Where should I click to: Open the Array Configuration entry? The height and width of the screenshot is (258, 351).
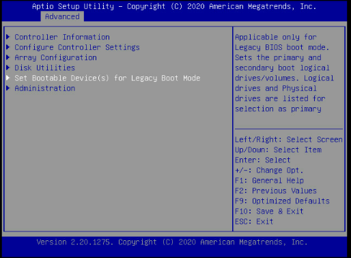(x=56, y=58)
